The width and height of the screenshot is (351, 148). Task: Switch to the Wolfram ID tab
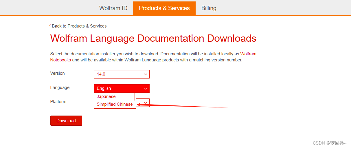pos(113,8)
